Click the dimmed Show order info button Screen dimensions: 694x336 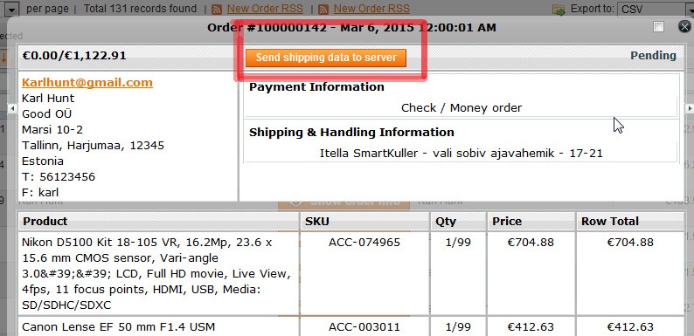pyautogui.click(x=344, y=202)
